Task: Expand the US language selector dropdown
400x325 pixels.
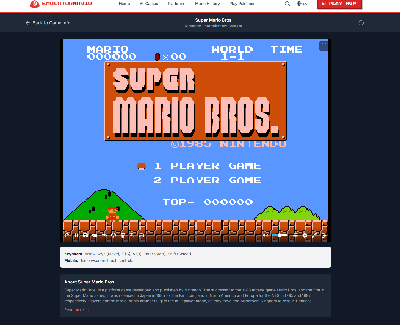Action: pyautogui.click(x=304, y=4)
